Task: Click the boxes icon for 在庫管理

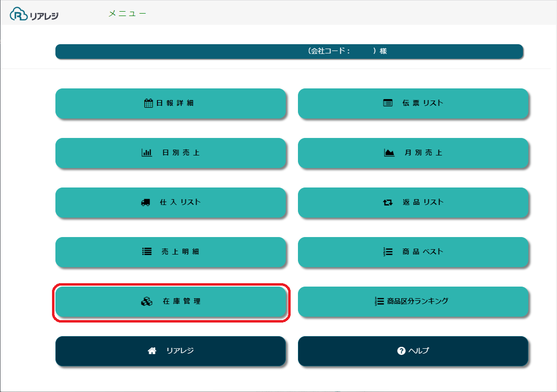Action: (146, 302)
